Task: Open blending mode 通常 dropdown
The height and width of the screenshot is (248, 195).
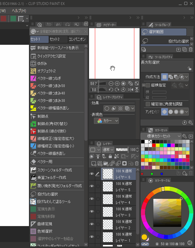Action: click(108, 149)
